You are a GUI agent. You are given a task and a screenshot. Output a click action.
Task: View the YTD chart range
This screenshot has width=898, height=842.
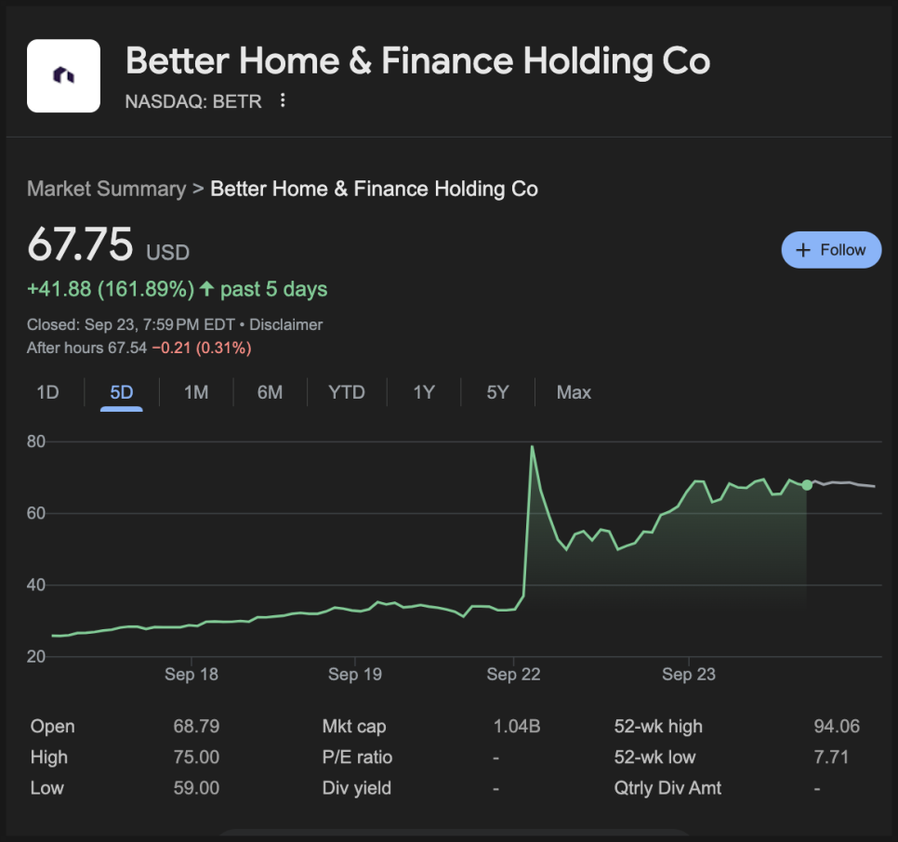tap(347, 392)
